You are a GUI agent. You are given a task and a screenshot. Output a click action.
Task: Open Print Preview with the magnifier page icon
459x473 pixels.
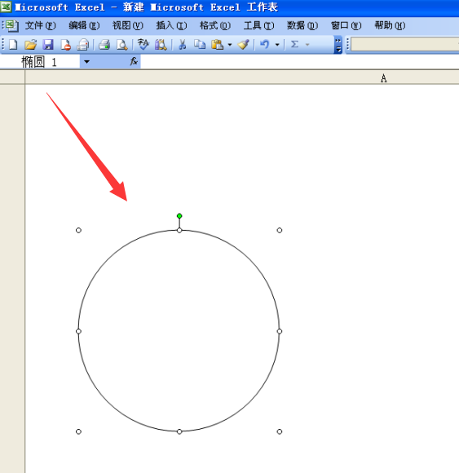click(x=121, y=45)
